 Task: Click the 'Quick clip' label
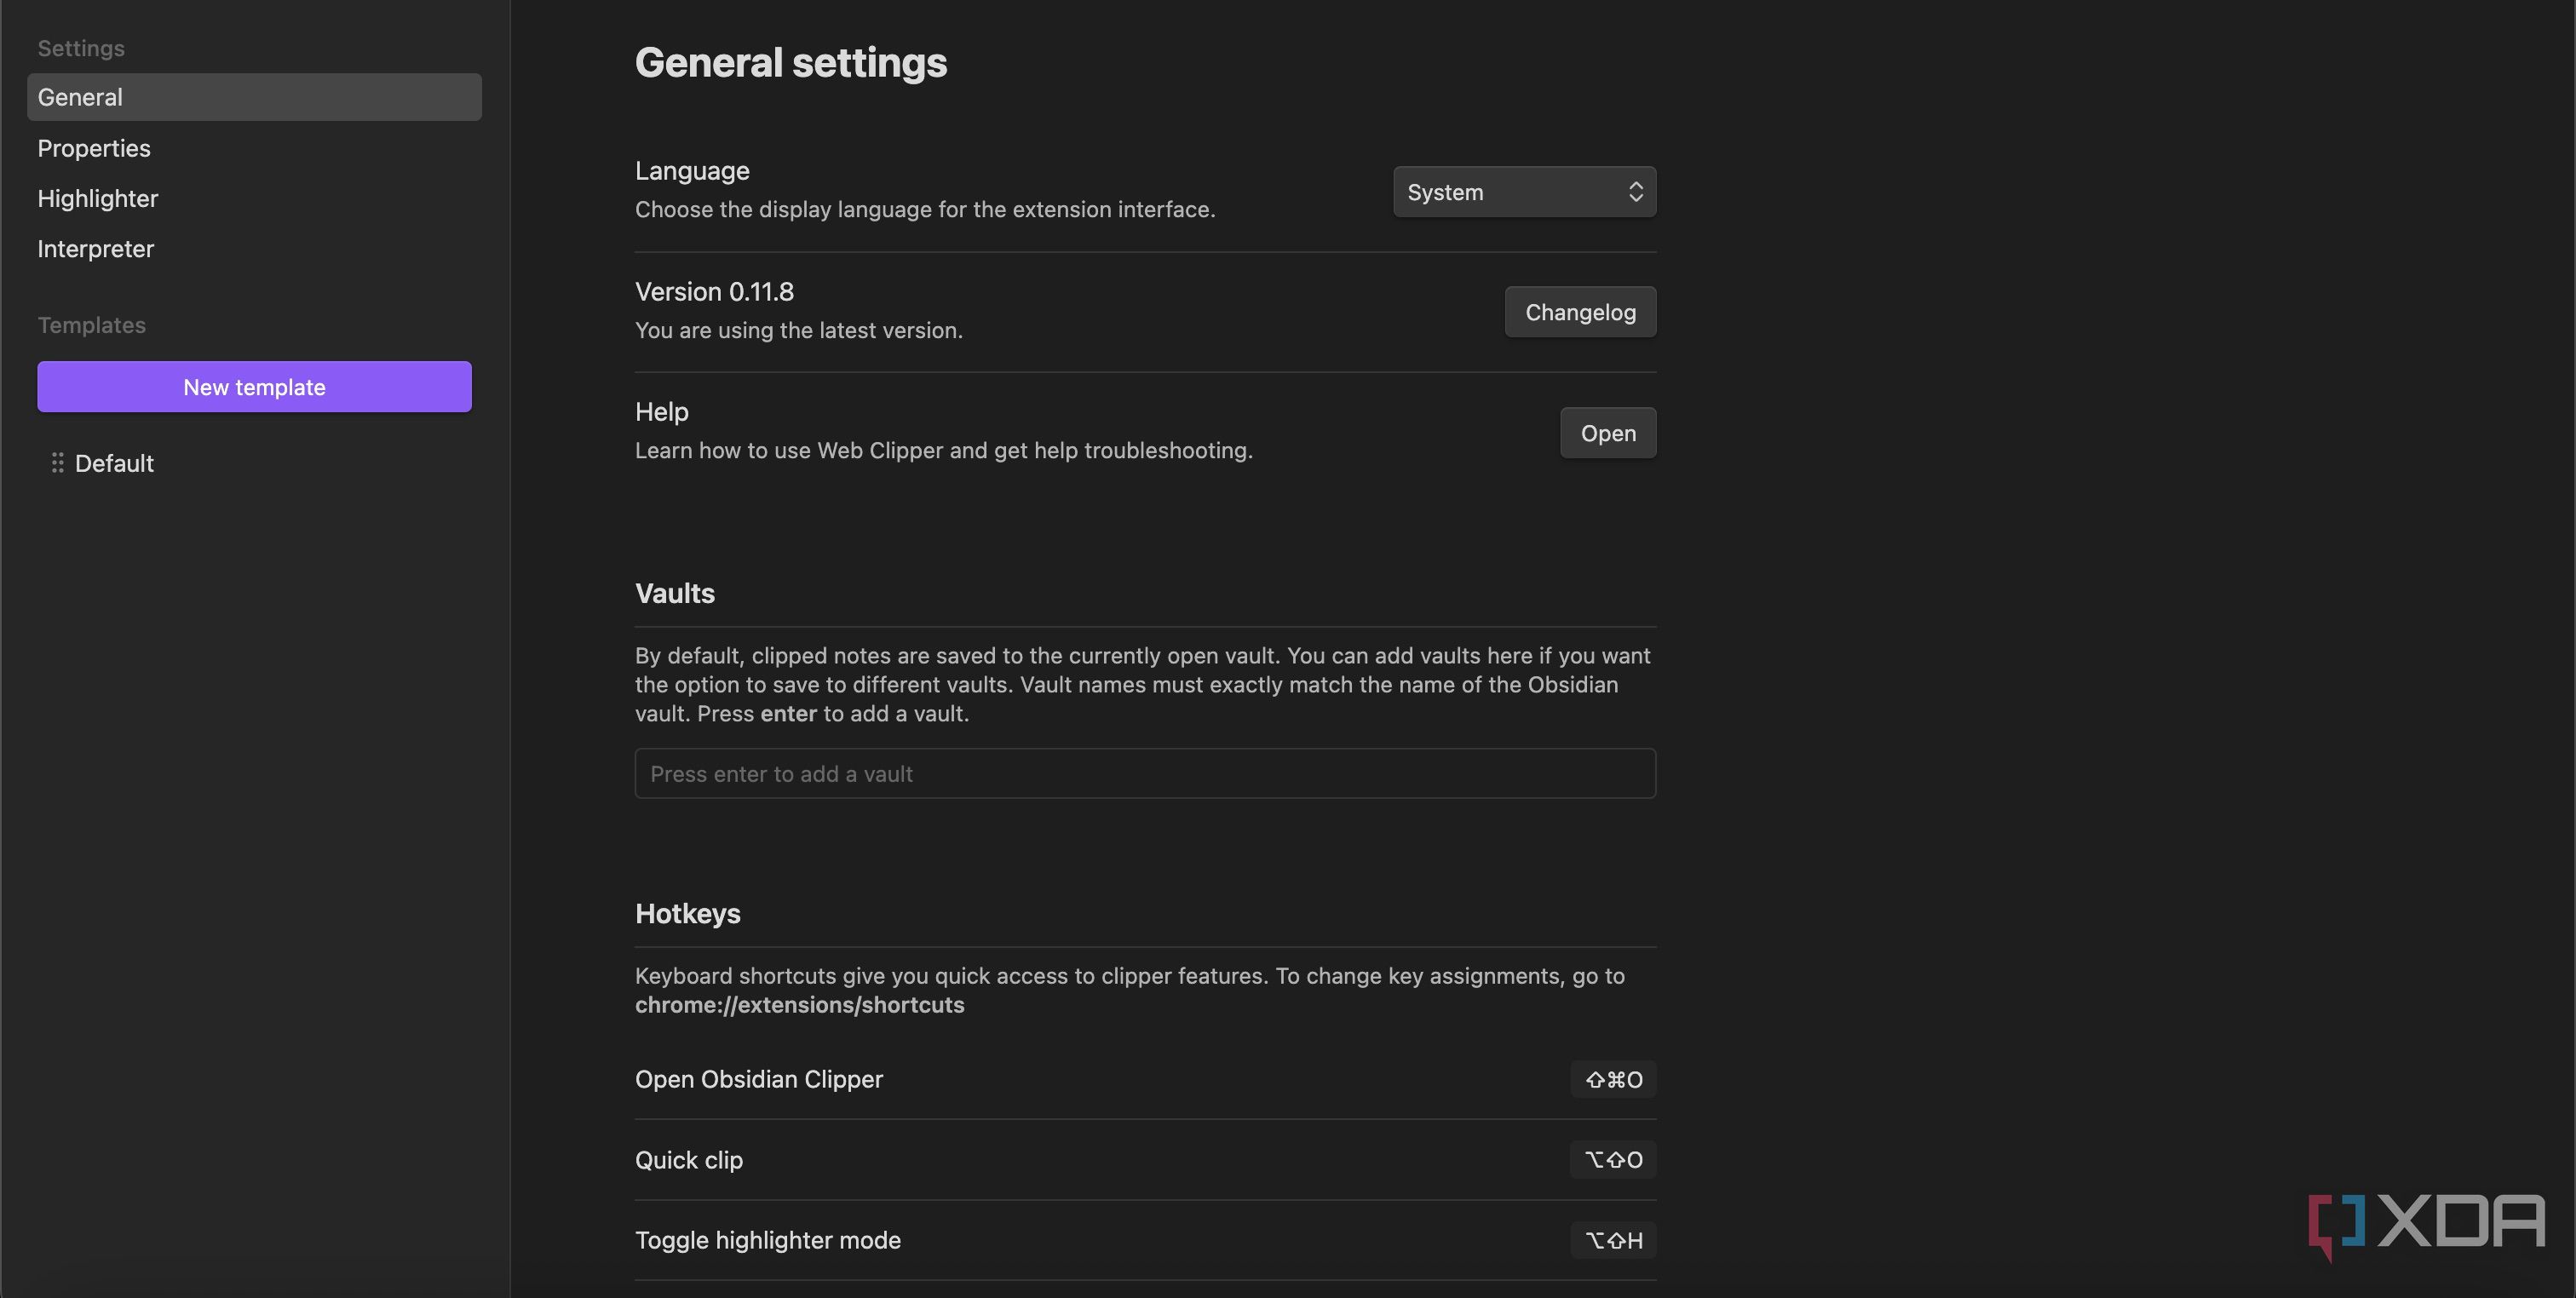coord(689,1160)
